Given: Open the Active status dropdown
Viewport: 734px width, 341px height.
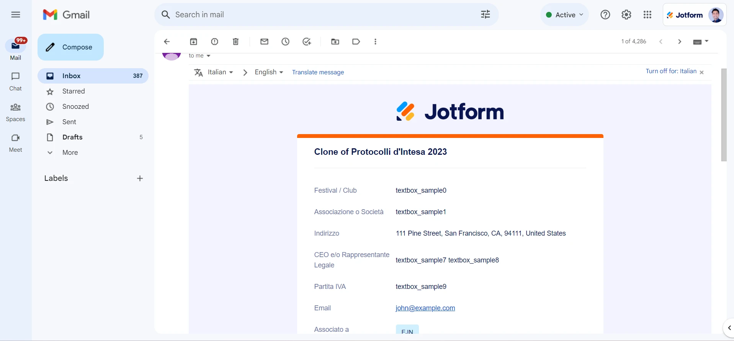Looking at the screenshot, I should (x=564, y=15).
